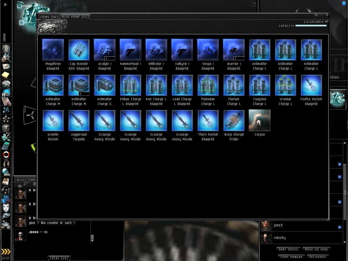Open the DELIVERIES button
The image size is (348, 261).
[318, 257]
